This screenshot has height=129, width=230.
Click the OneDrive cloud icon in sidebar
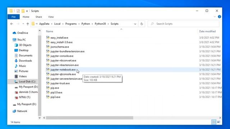14,33
